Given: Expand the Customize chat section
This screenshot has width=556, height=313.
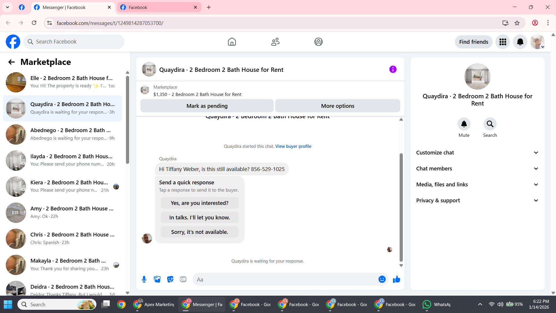Looking at the screenshot, I should (477, 153).
